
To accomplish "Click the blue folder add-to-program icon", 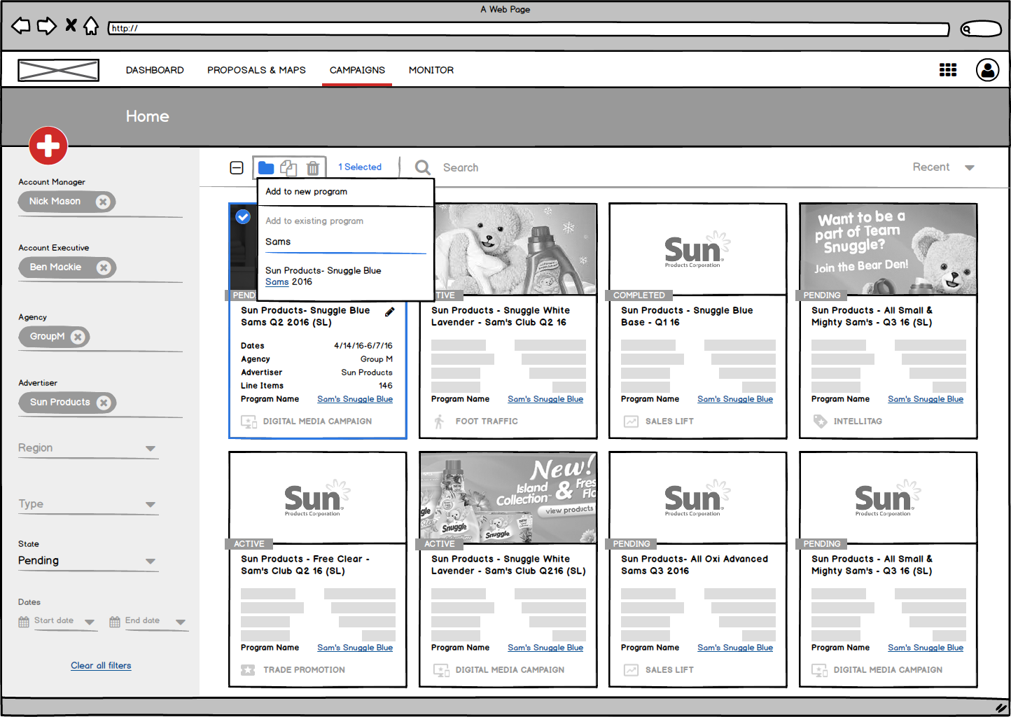I will click(266, 168).
